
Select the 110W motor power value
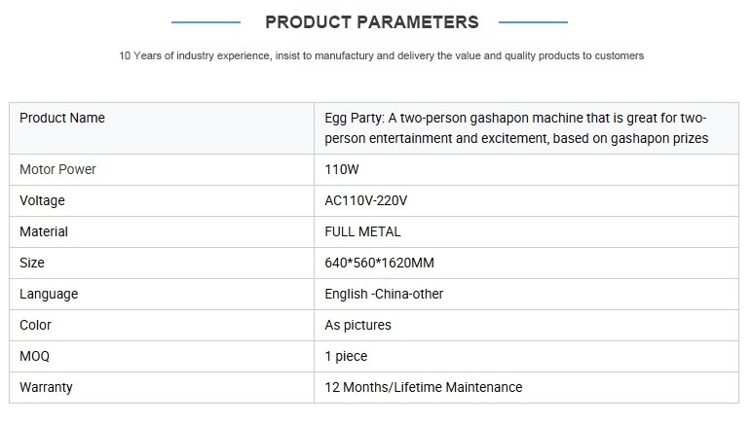click(x=342, y=169)
